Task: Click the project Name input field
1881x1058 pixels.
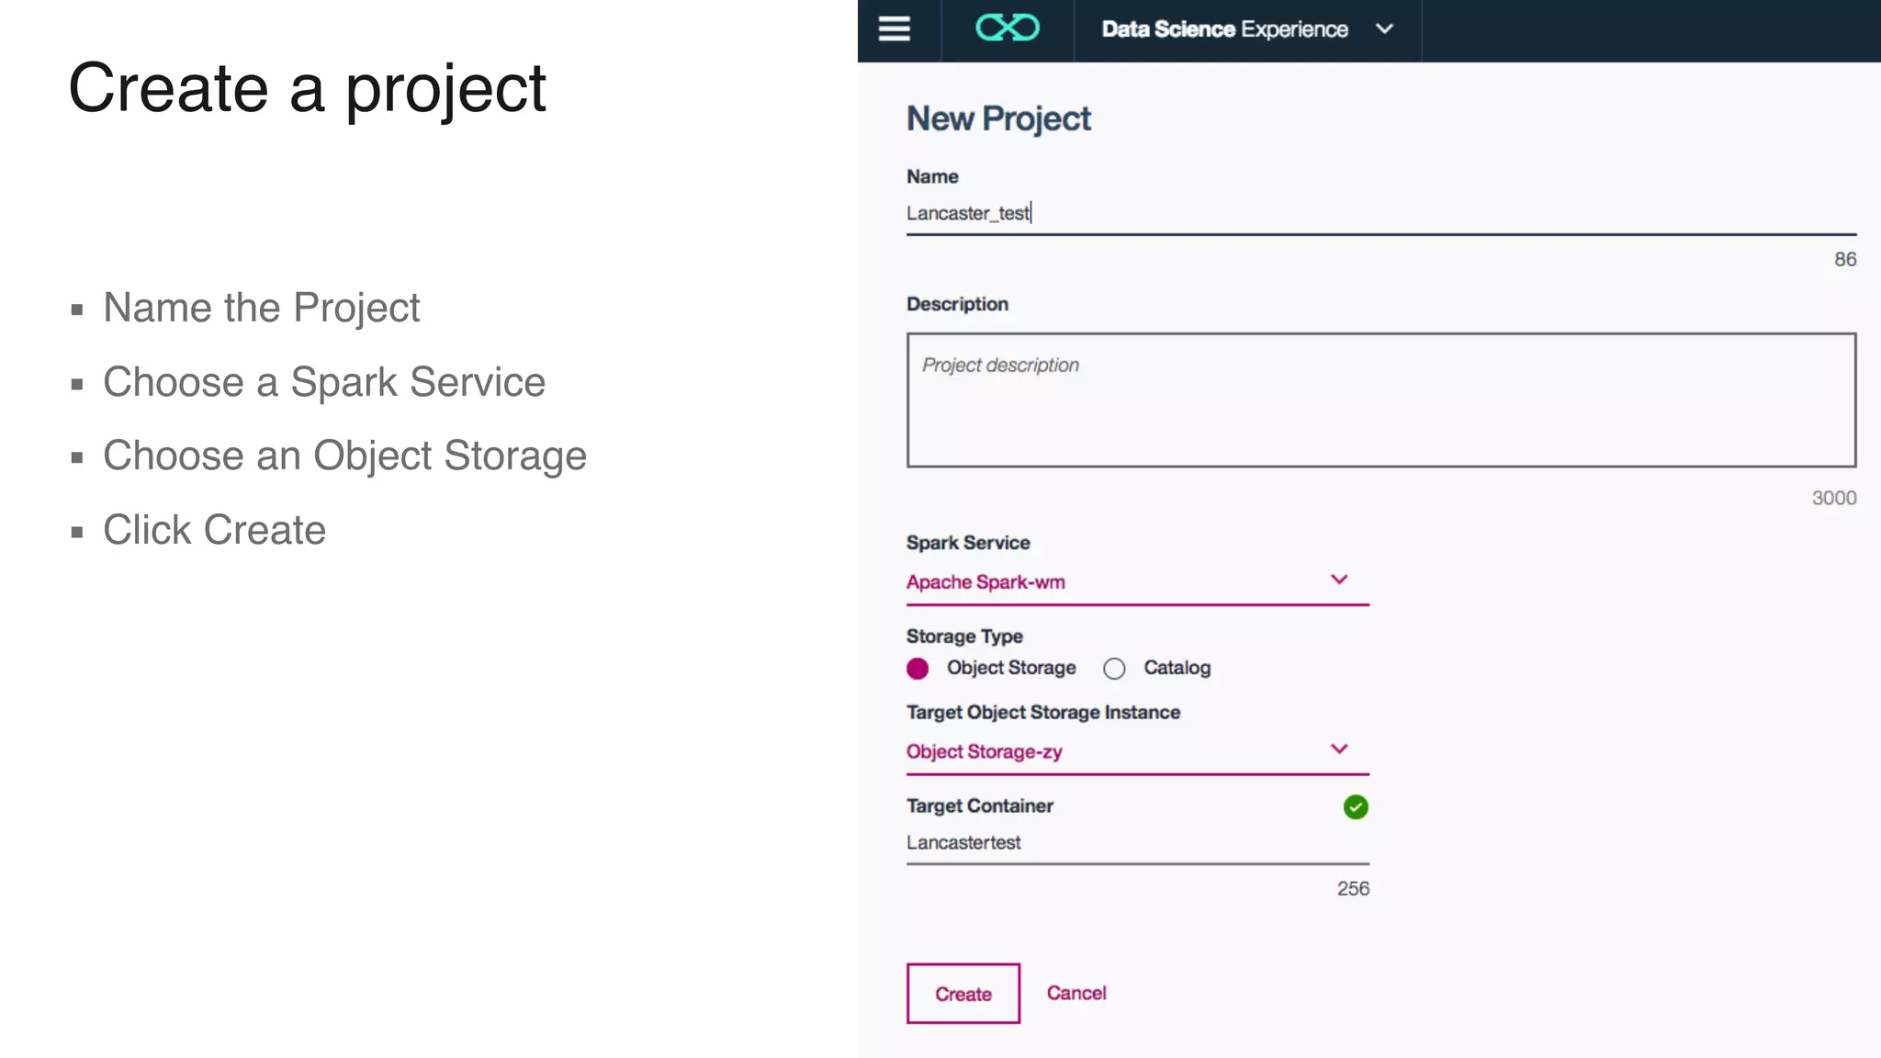Action: (1381, 214)
